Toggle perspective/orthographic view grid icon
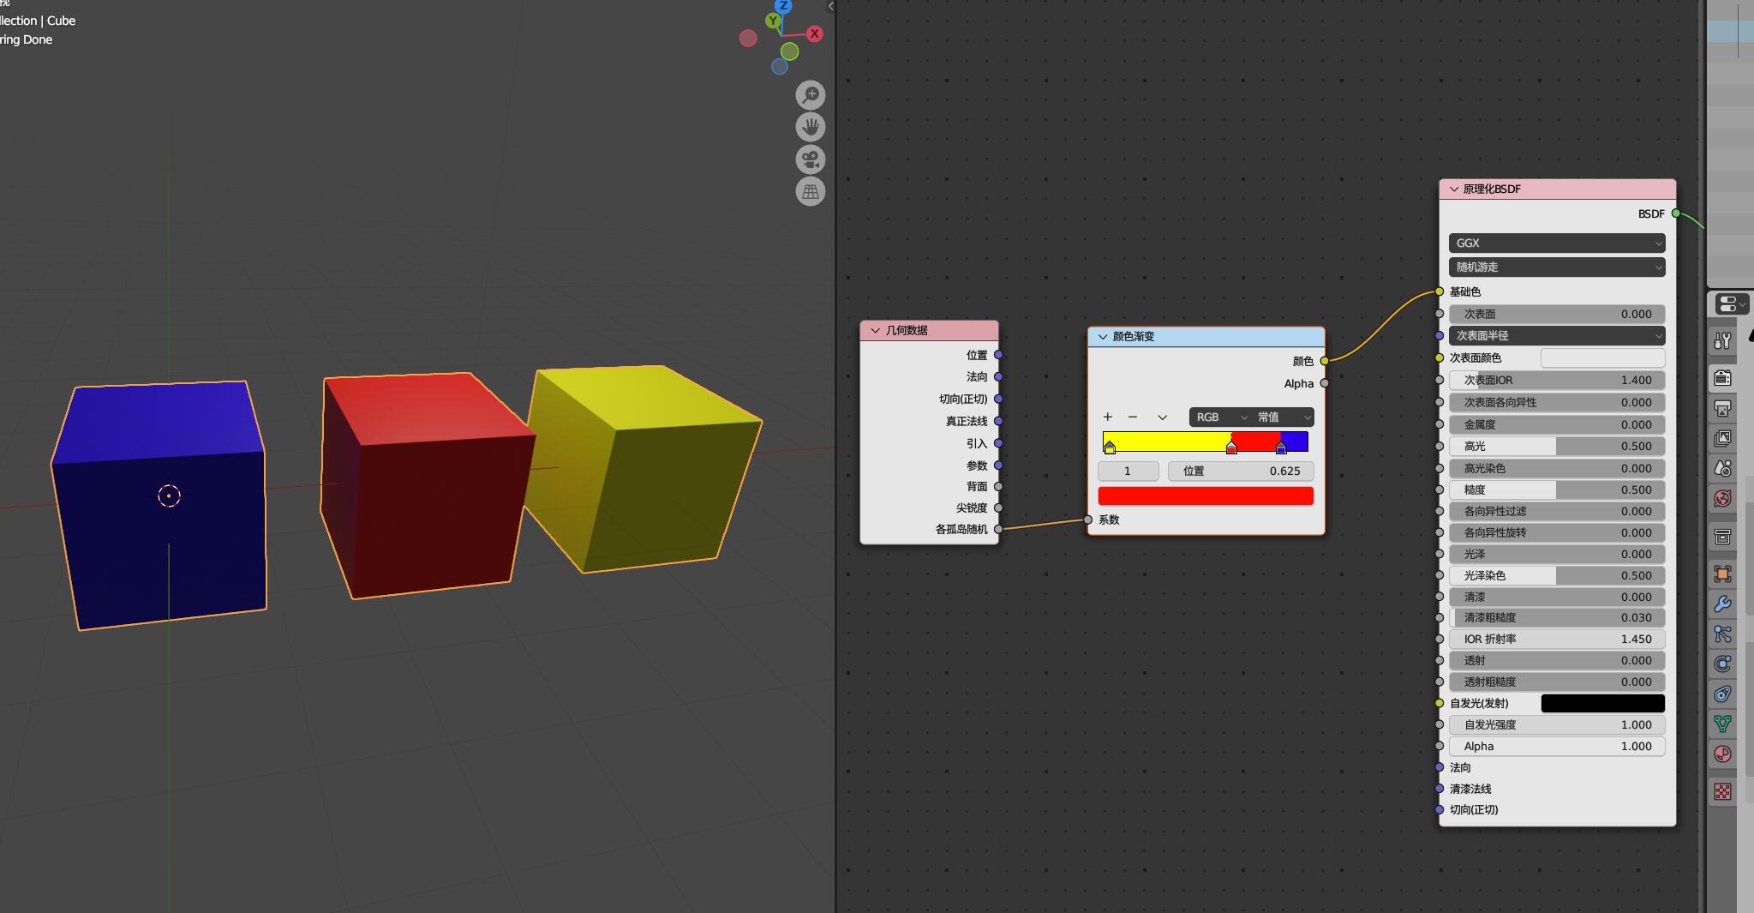 [x=810, y=191]
